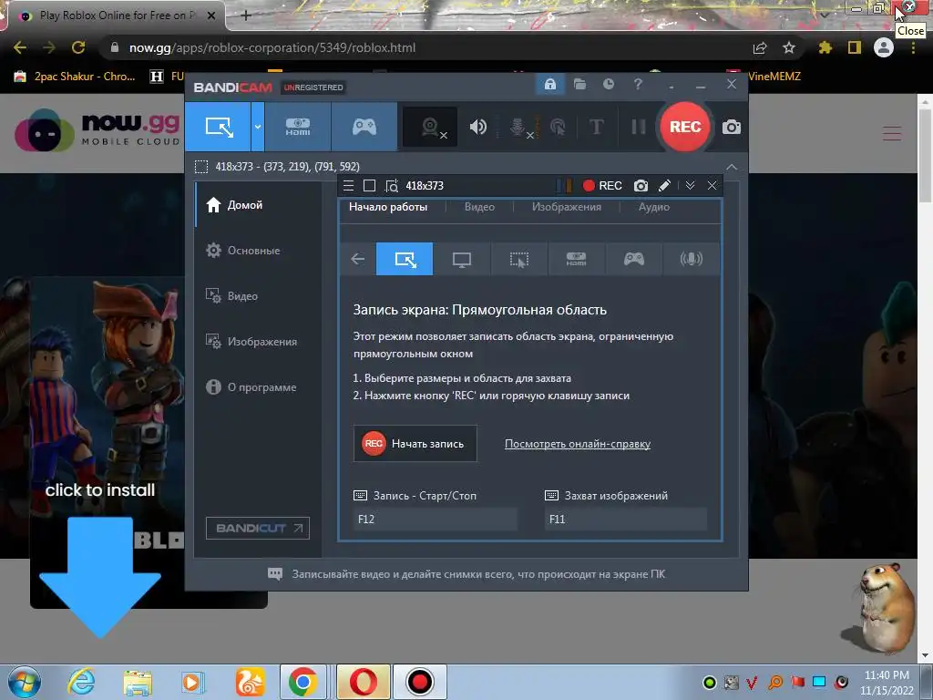Click back arrow in mode selector row
This screenshot has width=933, height=700.
coord(357,259)
